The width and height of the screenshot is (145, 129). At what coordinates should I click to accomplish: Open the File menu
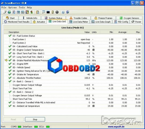(4, 8)
